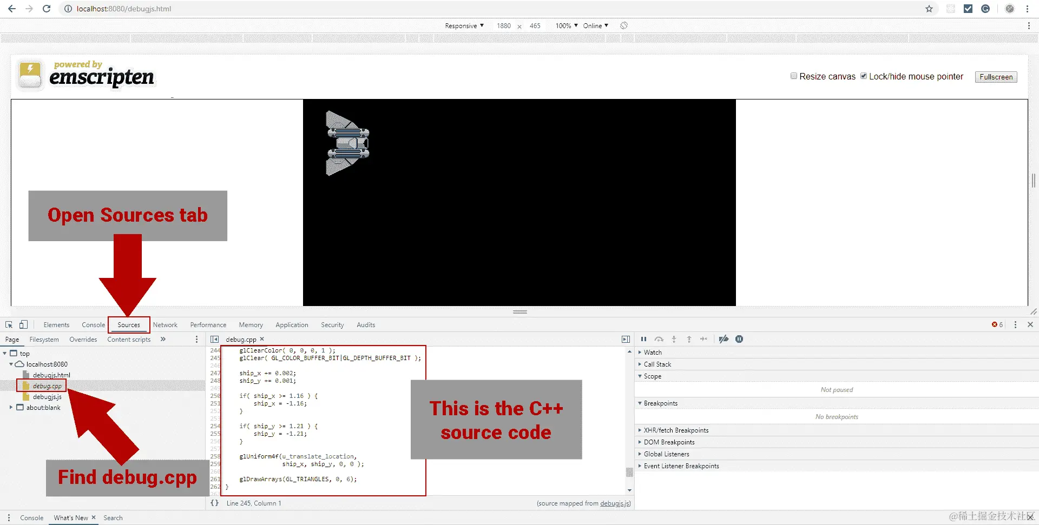Expand the about:blank tree node

11,407
